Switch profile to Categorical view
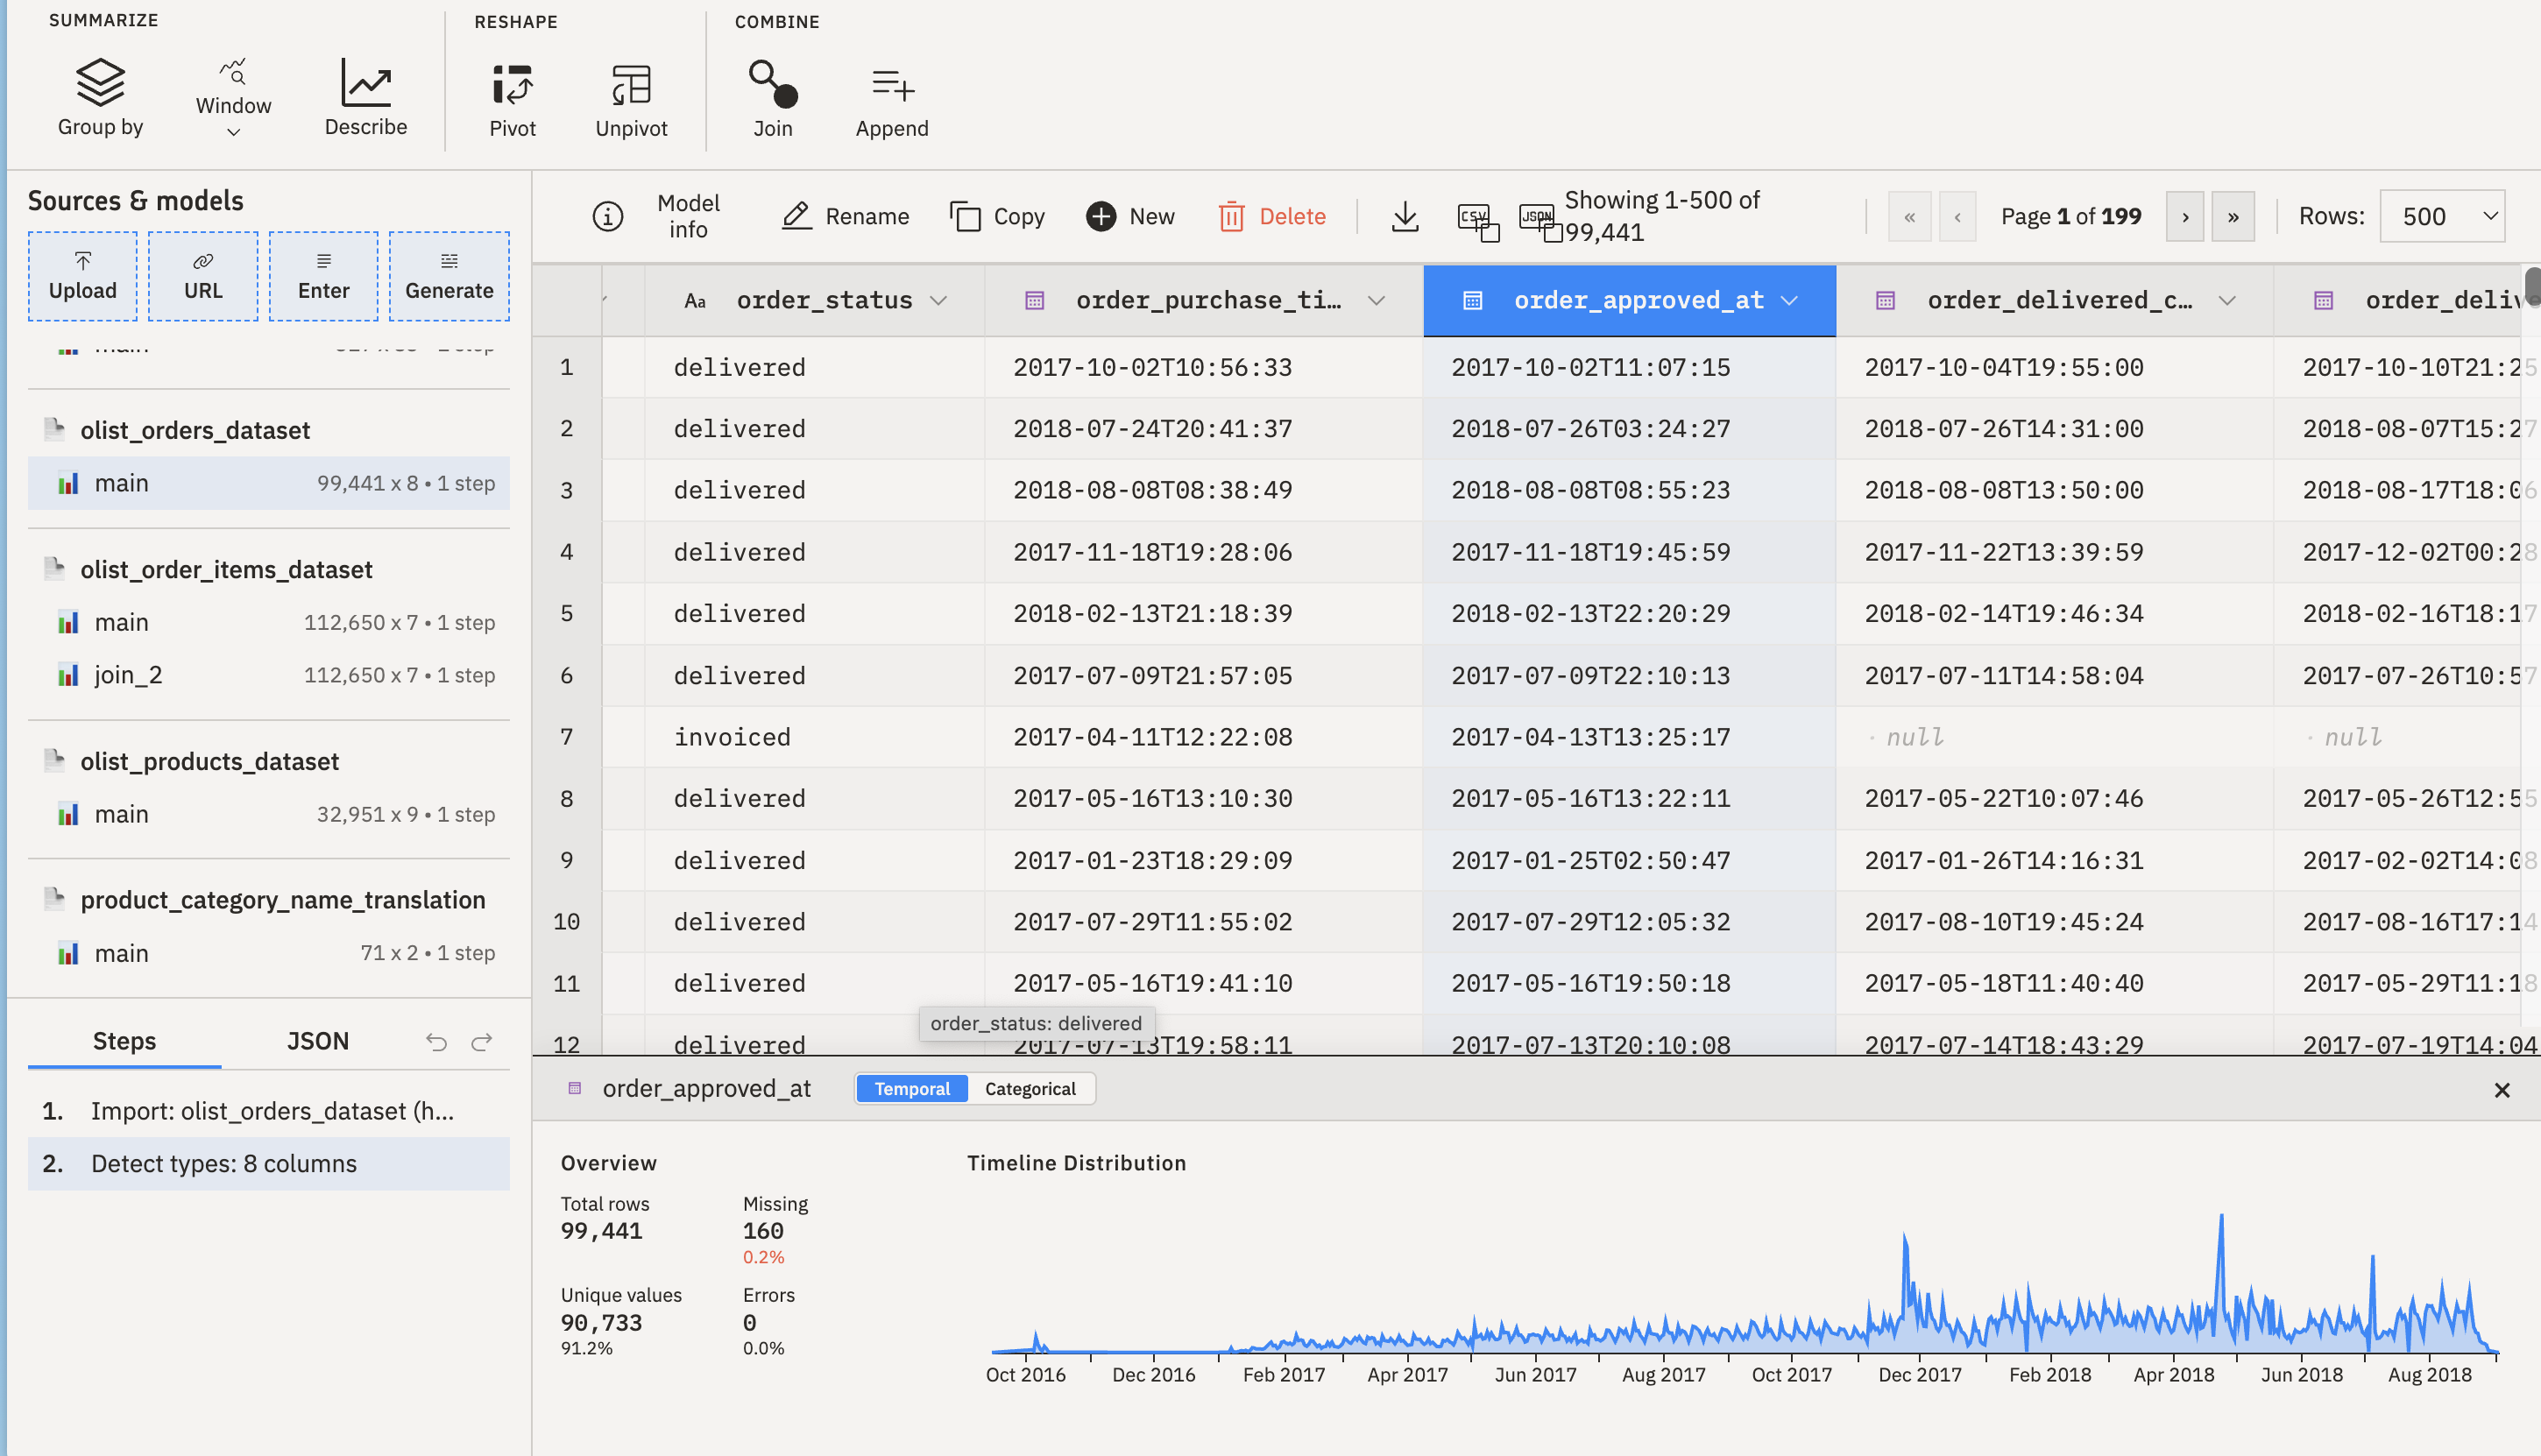 click(1029, 1088)
